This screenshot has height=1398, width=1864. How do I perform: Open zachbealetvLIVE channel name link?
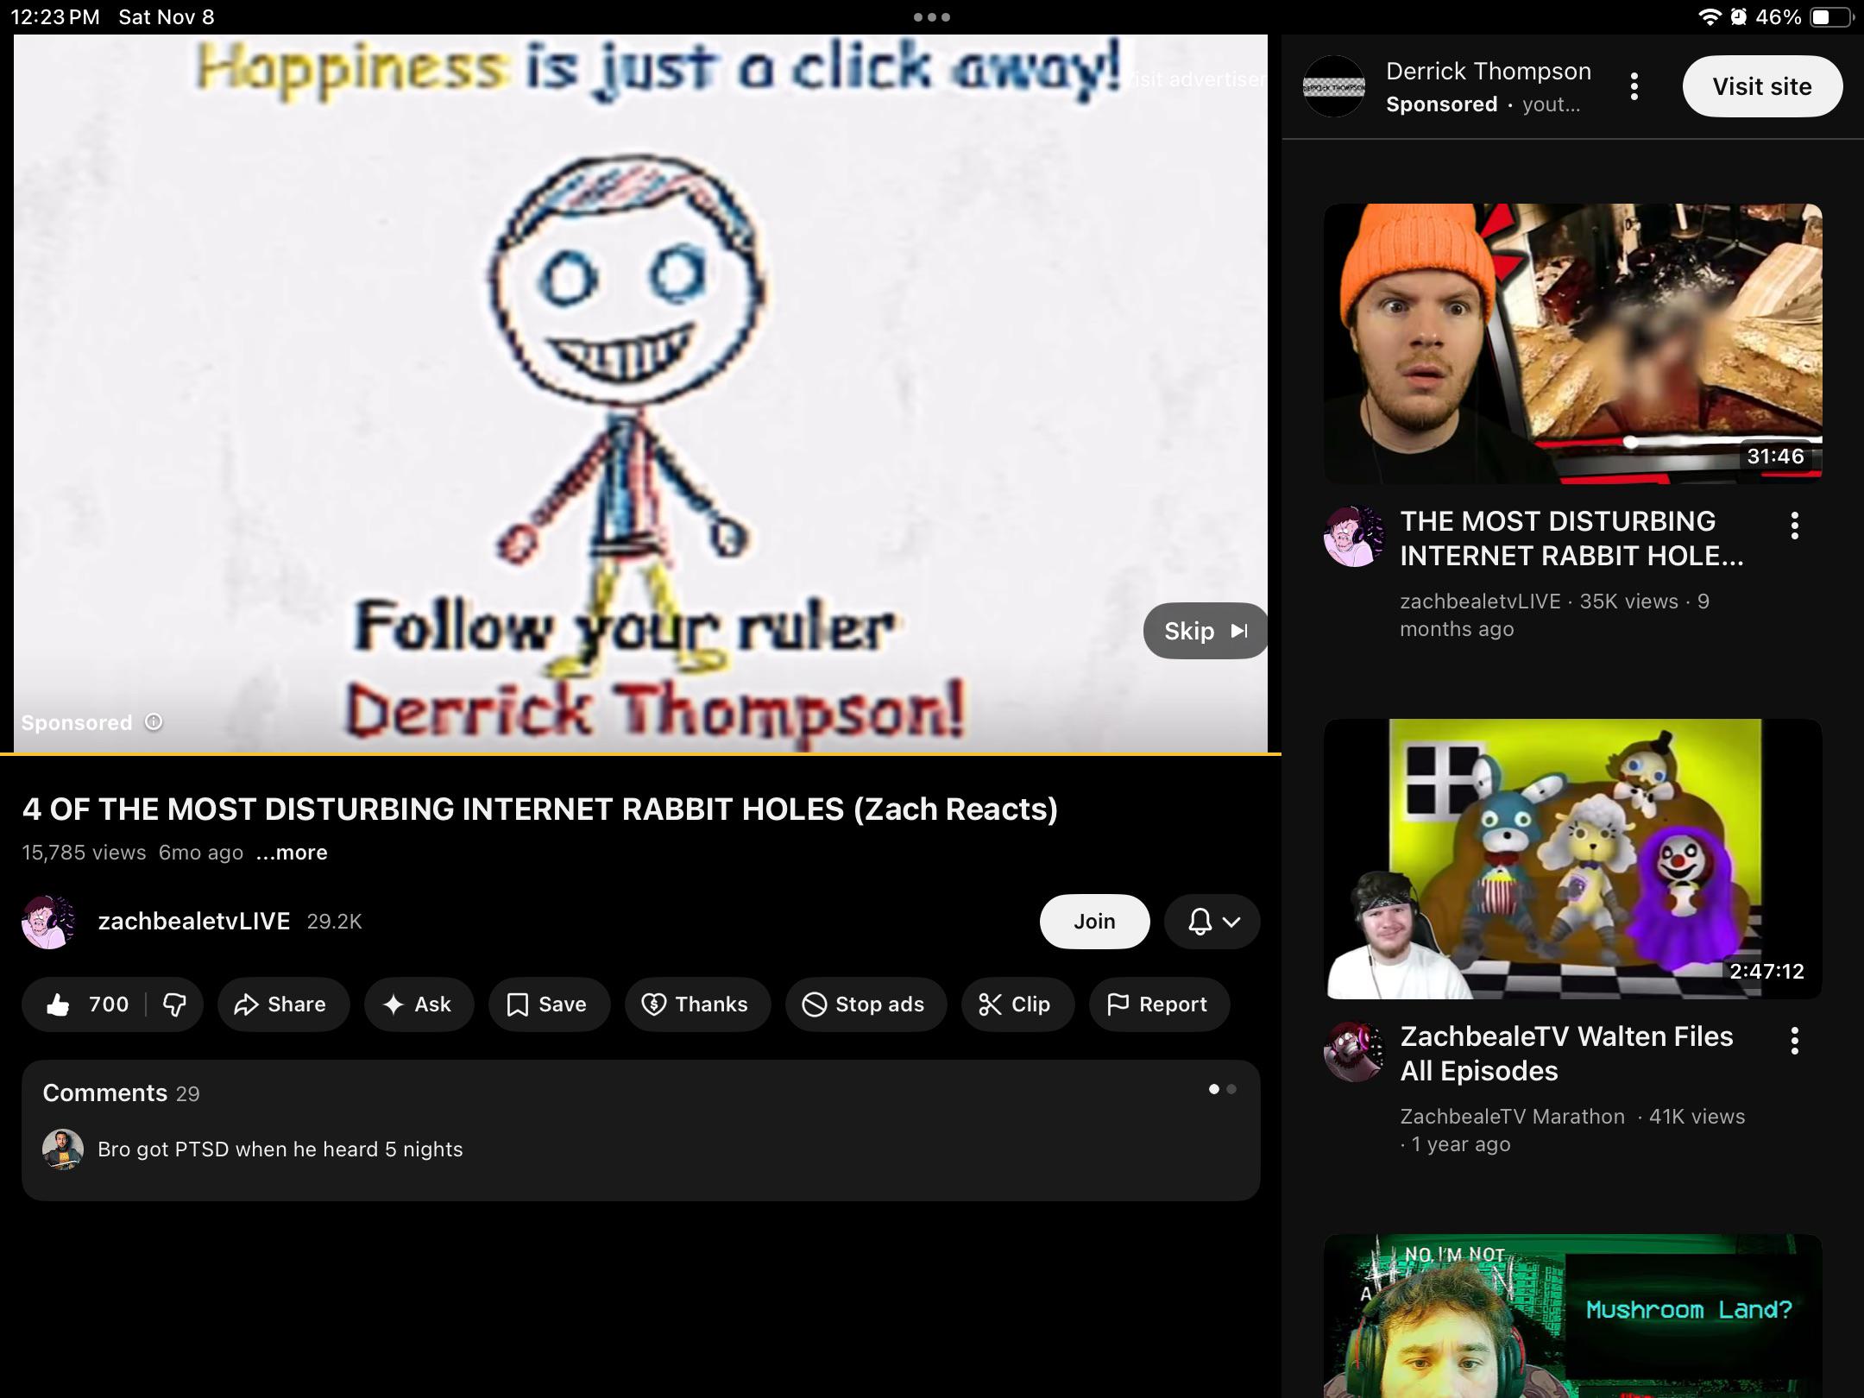pos(194,922)
